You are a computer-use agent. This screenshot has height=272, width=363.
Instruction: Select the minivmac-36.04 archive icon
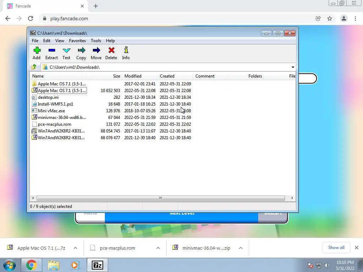pos(34,117)
